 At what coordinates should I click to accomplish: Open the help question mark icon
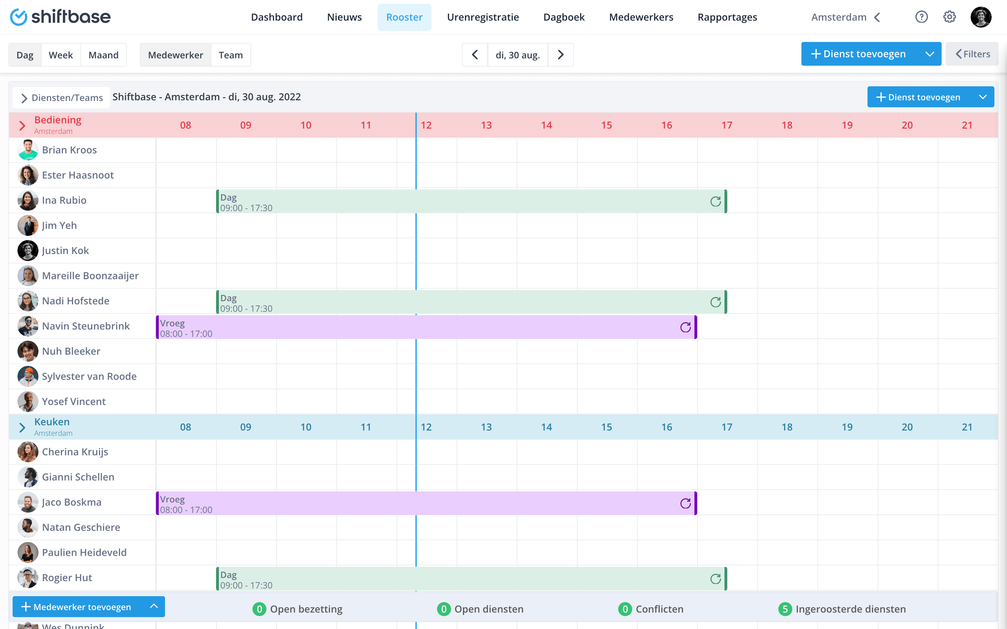(x=921, y=17)
